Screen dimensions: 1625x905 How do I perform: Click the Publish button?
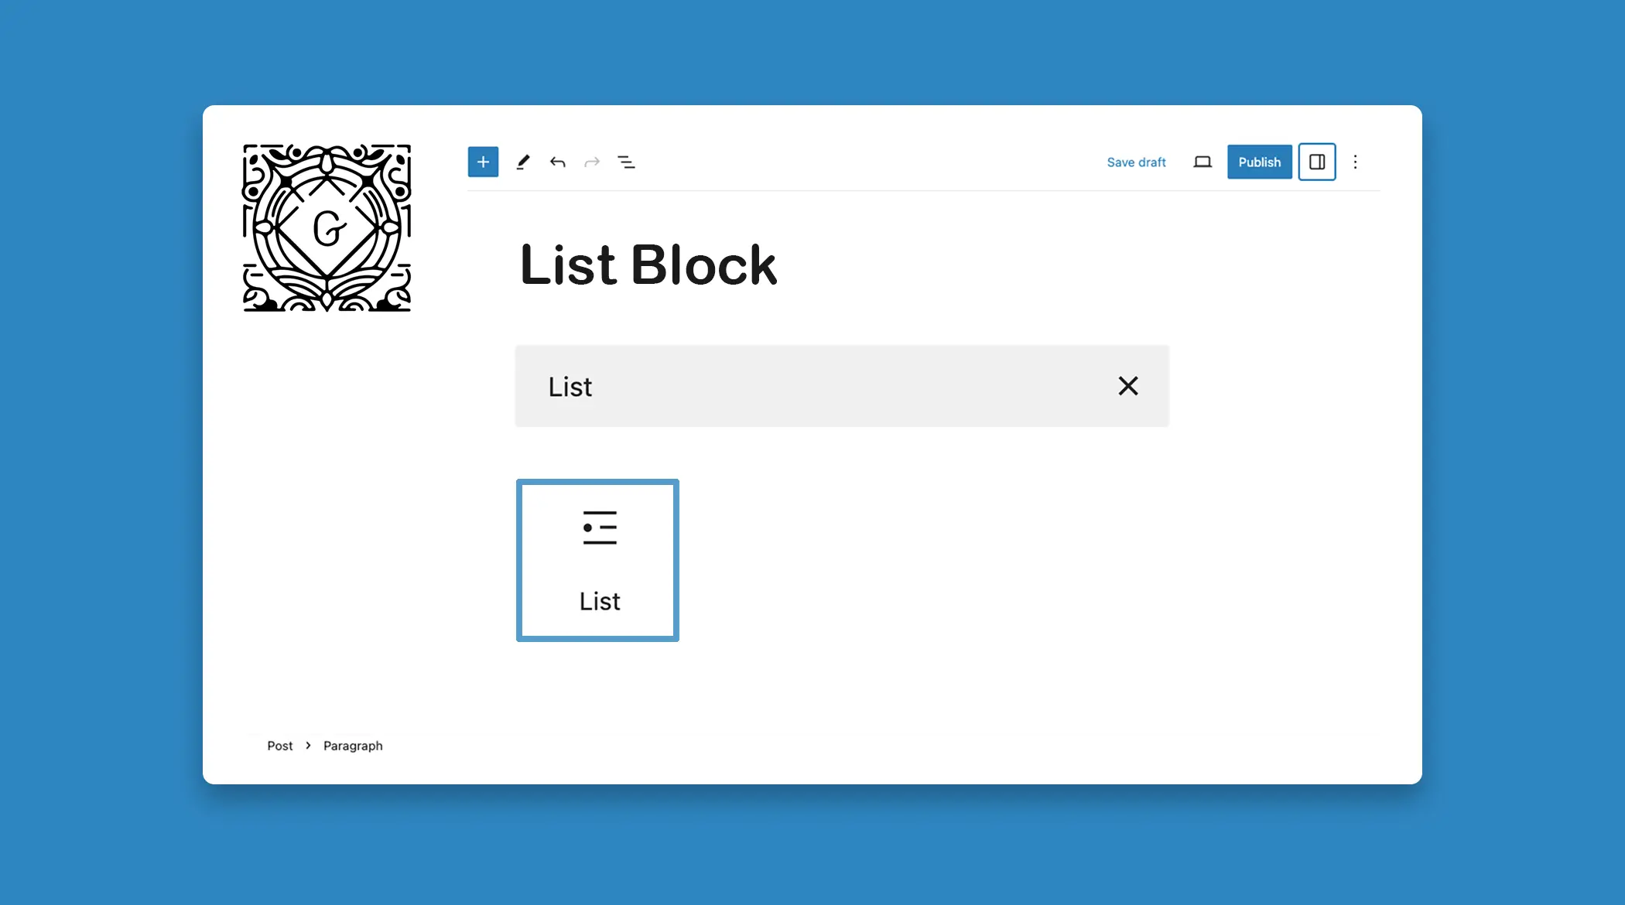coord(1258,160)
